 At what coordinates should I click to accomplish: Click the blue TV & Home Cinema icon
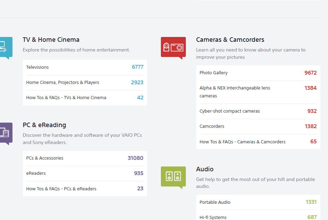pyautogui.click(x=5, y=47)
